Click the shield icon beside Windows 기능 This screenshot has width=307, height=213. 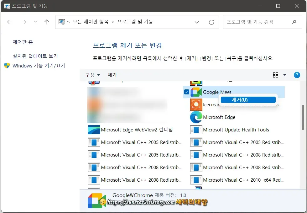point(7,66)
